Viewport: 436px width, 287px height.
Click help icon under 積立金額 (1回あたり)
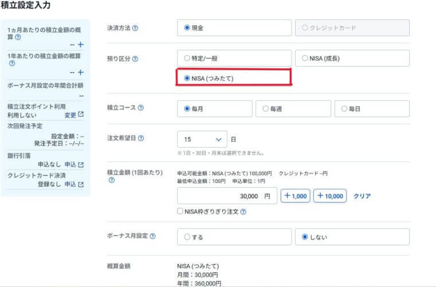[111, 180]
